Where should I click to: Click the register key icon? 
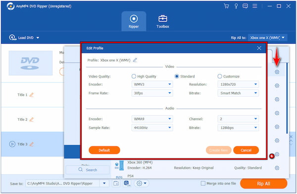click(x=236, y=6)
